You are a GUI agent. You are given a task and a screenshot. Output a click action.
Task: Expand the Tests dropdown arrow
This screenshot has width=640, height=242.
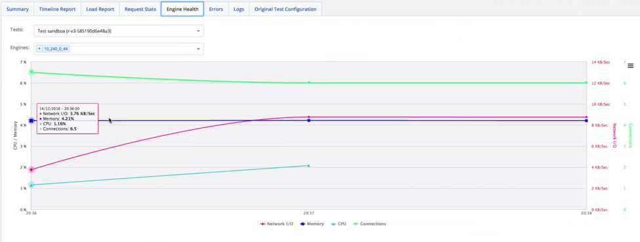(x=198, y=31)
